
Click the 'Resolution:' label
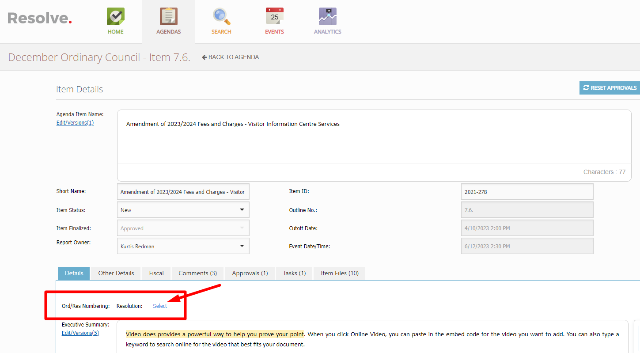pyautogui.click(x=129, y=306)
